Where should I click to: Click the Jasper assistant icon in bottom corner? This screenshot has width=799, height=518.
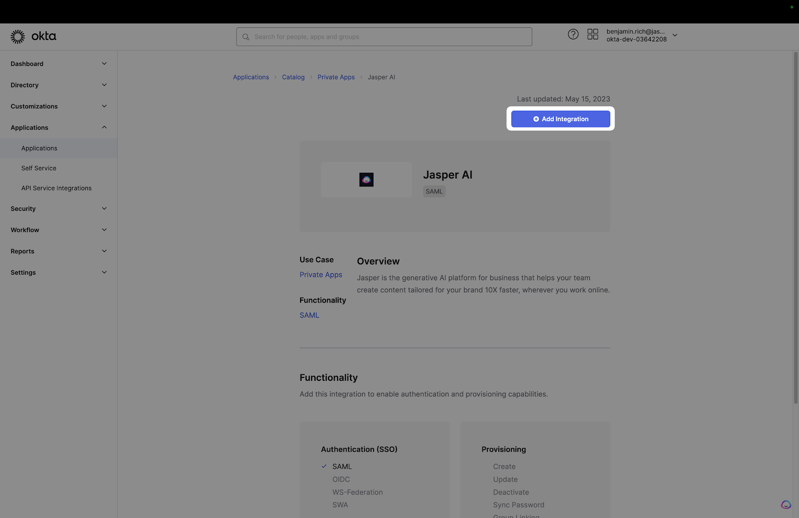786,505
